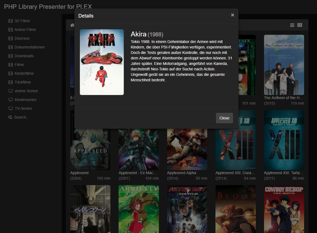Switch to list view icon
317x233 pixels.
[292, 25]
